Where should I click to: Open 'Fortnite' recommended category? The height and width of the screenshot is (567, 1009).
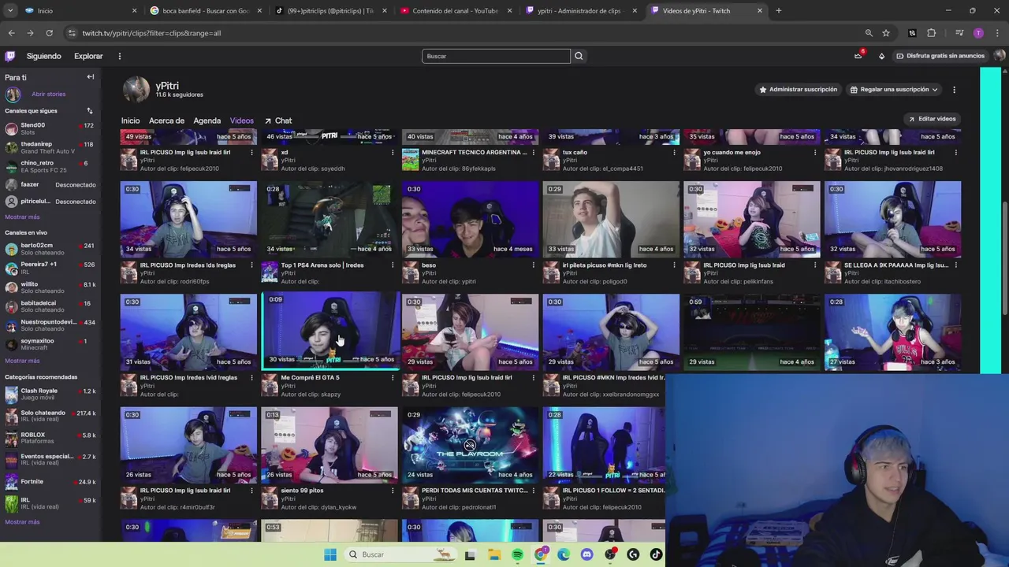(x=49, y=482)
